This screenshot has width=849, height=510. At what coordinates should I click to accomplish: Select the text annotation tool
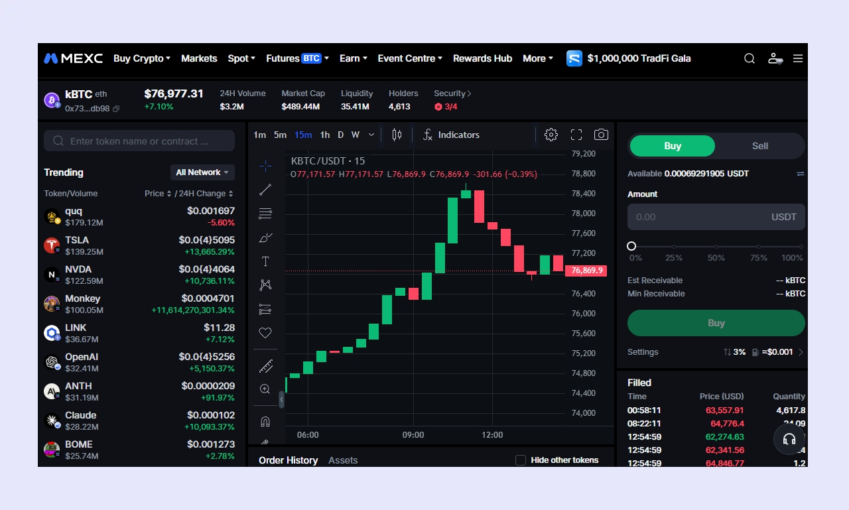pyautogui.click(x=265, y=261)
